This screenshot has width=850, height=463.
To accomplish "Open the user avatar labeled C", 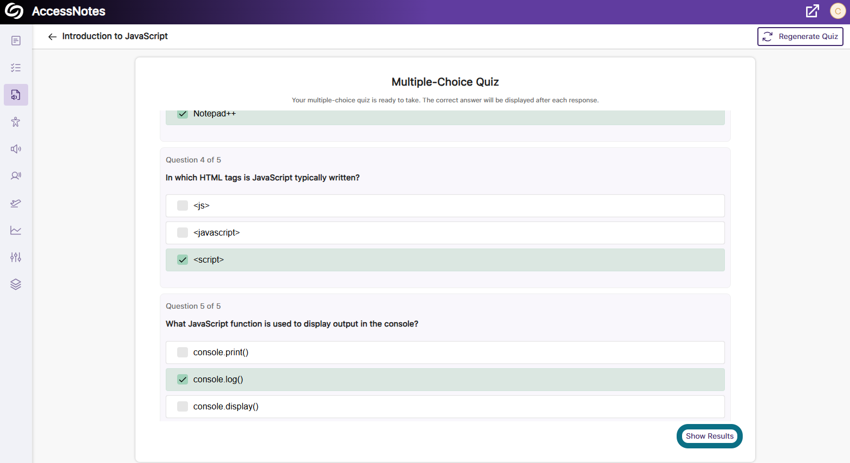I will pos(838,11).
